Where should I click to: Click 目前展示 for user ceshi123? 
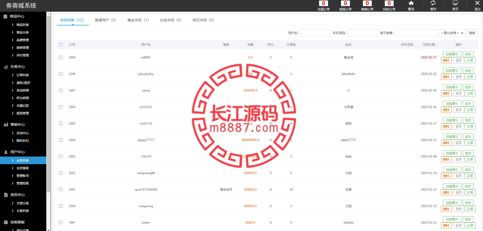[x=452, y=120]
